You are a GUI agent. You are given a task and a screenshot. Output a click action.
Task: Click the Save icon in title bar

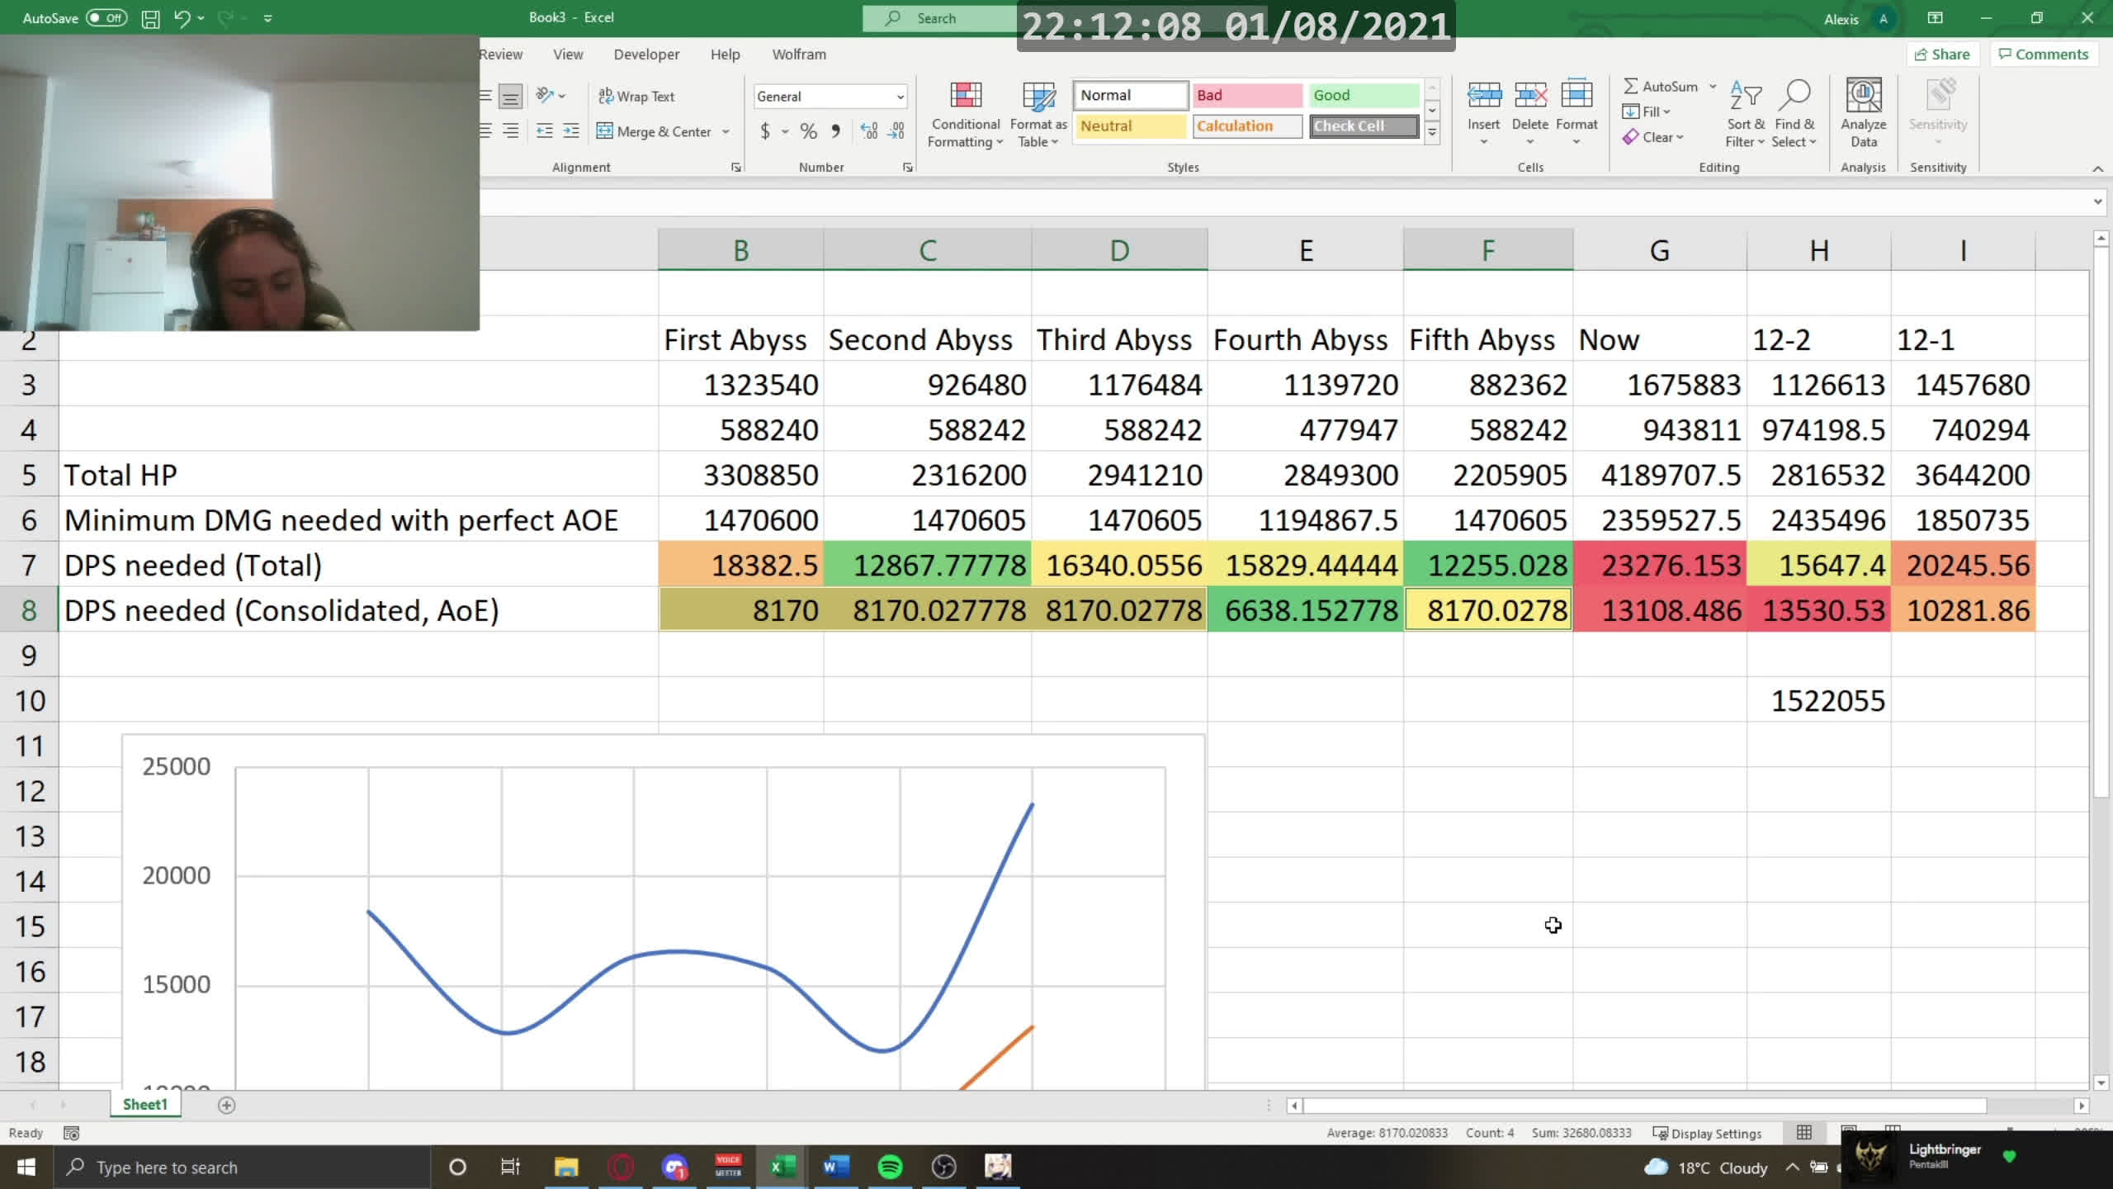[x=150, y=18]
